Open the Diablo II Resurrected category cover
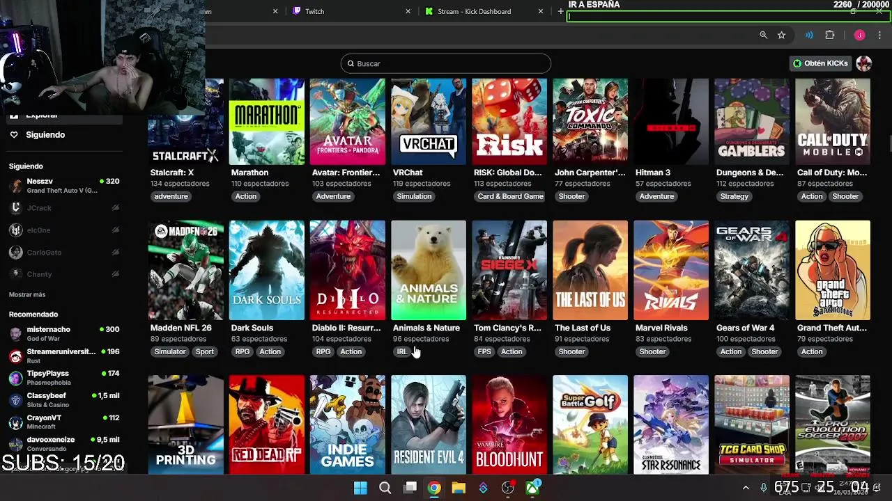Viewport: 892px width, 501px height. click(348, 270)
